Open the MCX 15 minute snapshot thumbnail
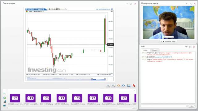Image resolution: width=198 pixels, height=111 pixels. click(15, 98)
